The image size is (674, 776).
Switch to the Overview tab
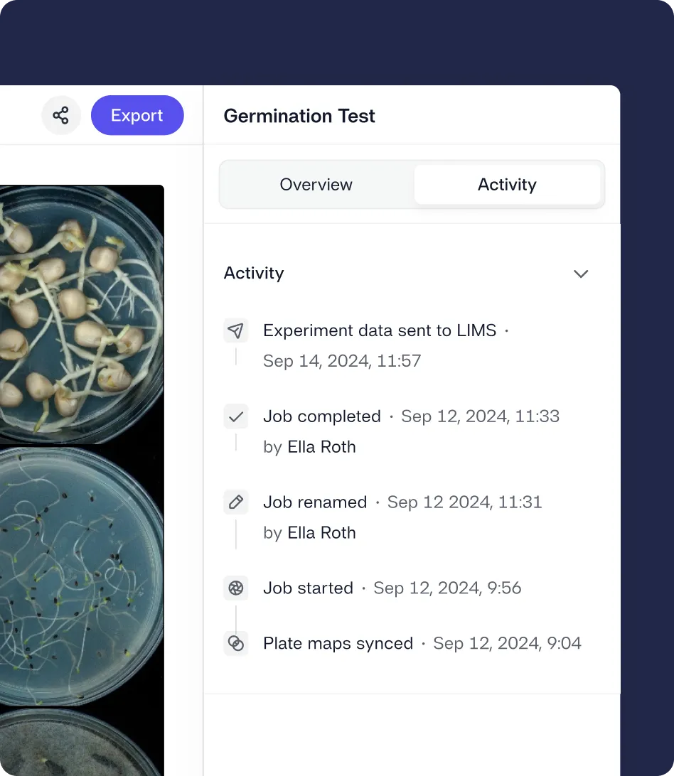point(316,185)
